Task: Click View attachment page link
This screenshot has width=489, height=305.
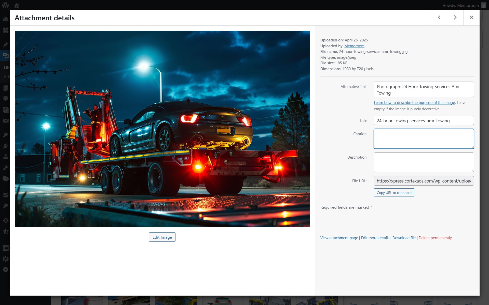Action: (x=339, y=238)
